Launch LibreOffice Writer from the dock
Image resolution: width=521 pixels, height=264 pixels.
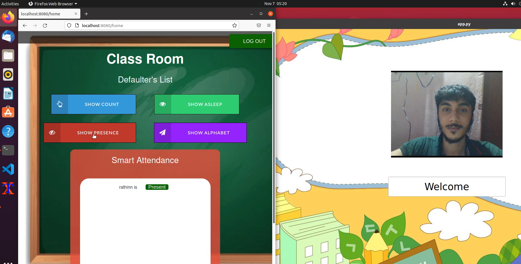click(x=8, y=93)
